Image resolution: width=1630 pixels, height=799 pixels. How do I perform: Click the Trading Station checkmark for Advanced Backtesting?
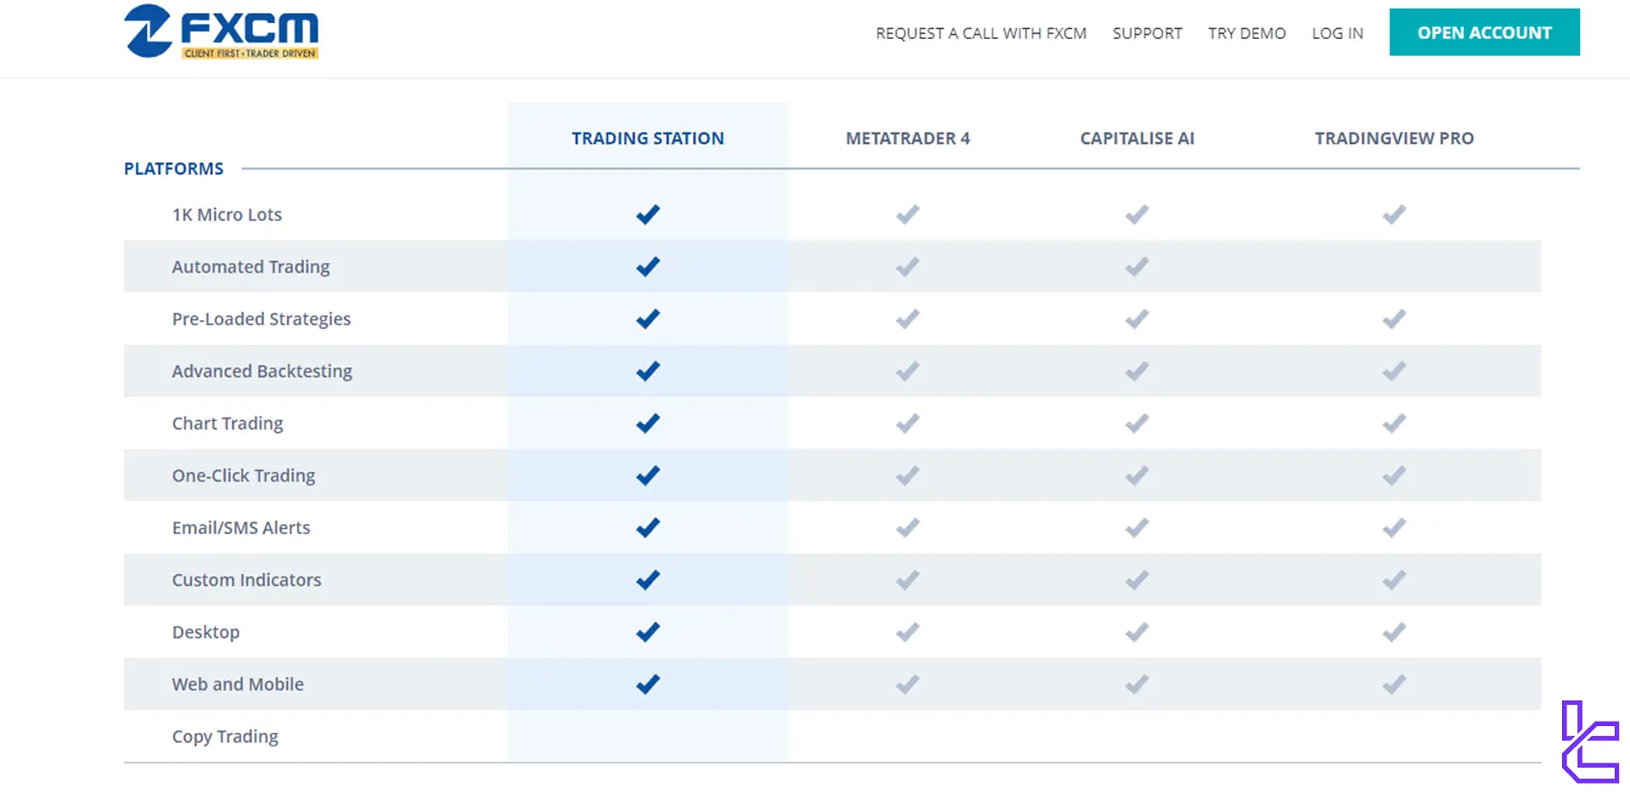(648, 371)
